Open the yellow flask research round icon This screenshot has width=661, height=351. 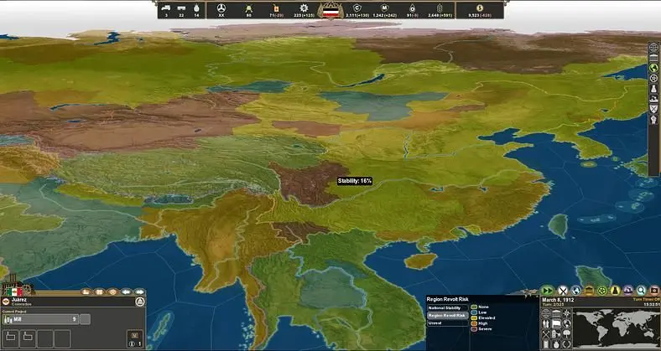(616, 291)
